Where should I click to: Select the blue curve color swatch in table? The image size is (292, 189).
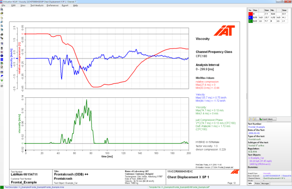tap(251, 18)
